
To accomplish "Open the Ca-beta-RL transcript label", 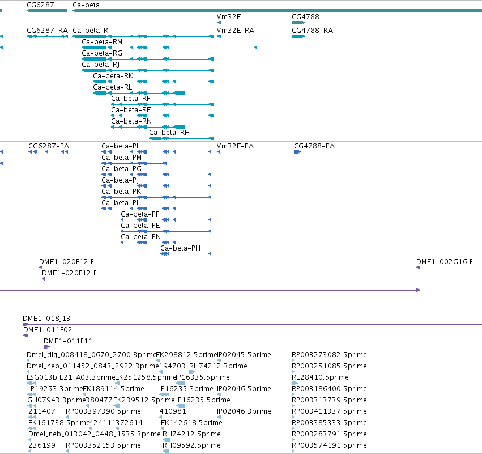I will point(113,87).
